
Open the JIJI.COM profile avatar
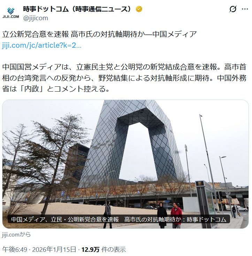[11, 13]
